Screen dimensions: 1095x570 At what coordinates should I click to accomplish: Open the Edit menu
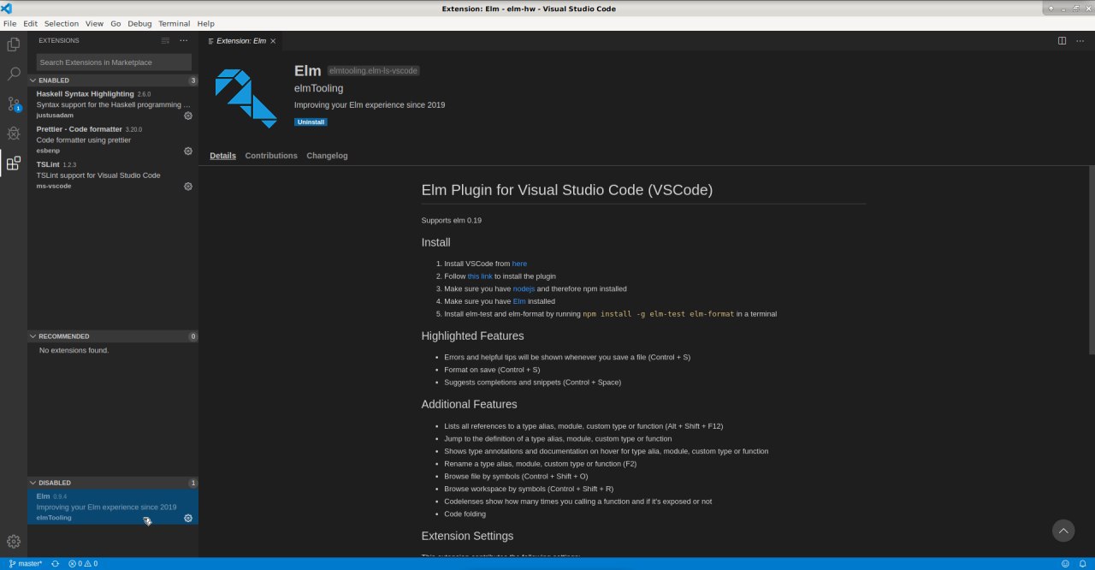(31, 23)
